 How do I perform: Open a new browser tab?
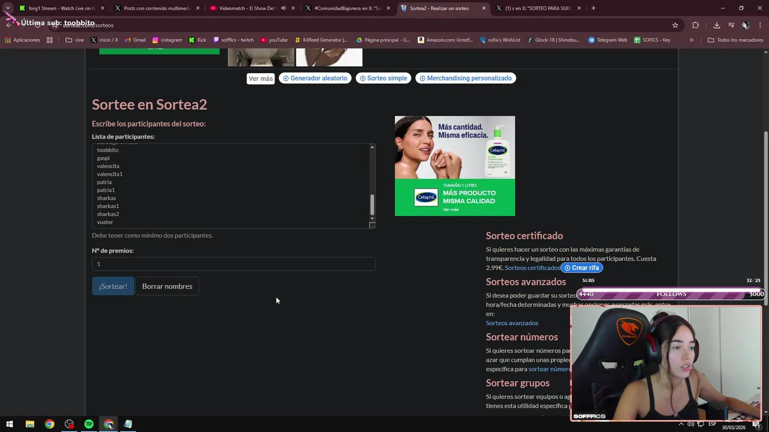click(x=593, y=8)
